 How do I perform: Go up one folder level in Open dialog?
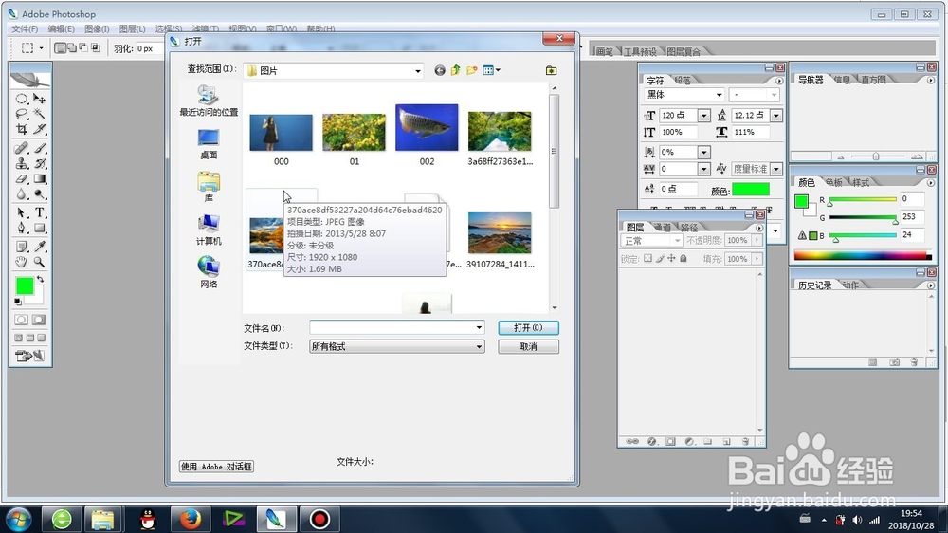[x=455, y=71]
